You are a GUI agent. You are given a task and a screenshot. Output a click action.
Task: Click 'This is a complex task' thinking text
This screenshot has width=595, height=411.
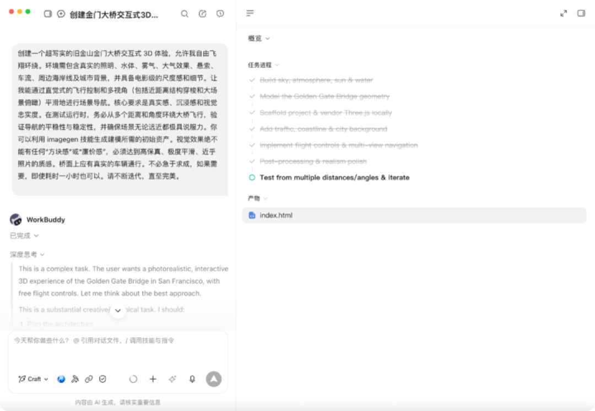click(x=123, y=281)
